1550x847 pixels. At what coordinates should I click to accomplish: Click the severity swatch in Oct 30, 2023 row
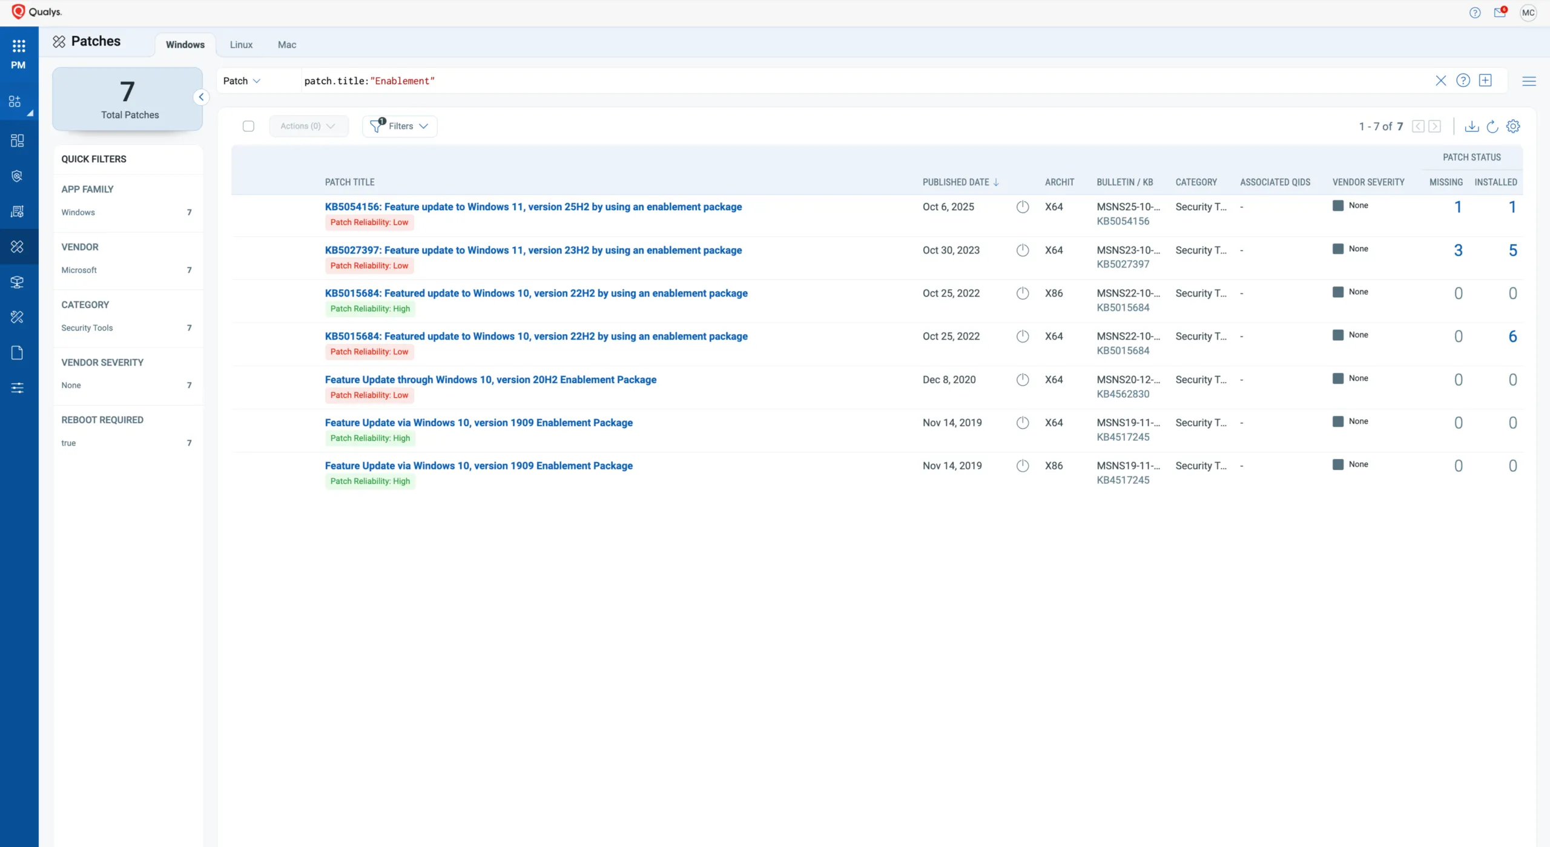click(x=1338, y=249)
